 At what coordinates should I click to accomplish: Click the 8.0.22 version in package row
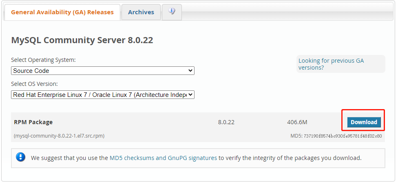coord(226,122)
